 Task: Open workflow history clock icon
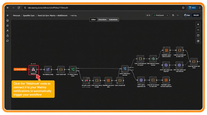click(x=173, y=15)
